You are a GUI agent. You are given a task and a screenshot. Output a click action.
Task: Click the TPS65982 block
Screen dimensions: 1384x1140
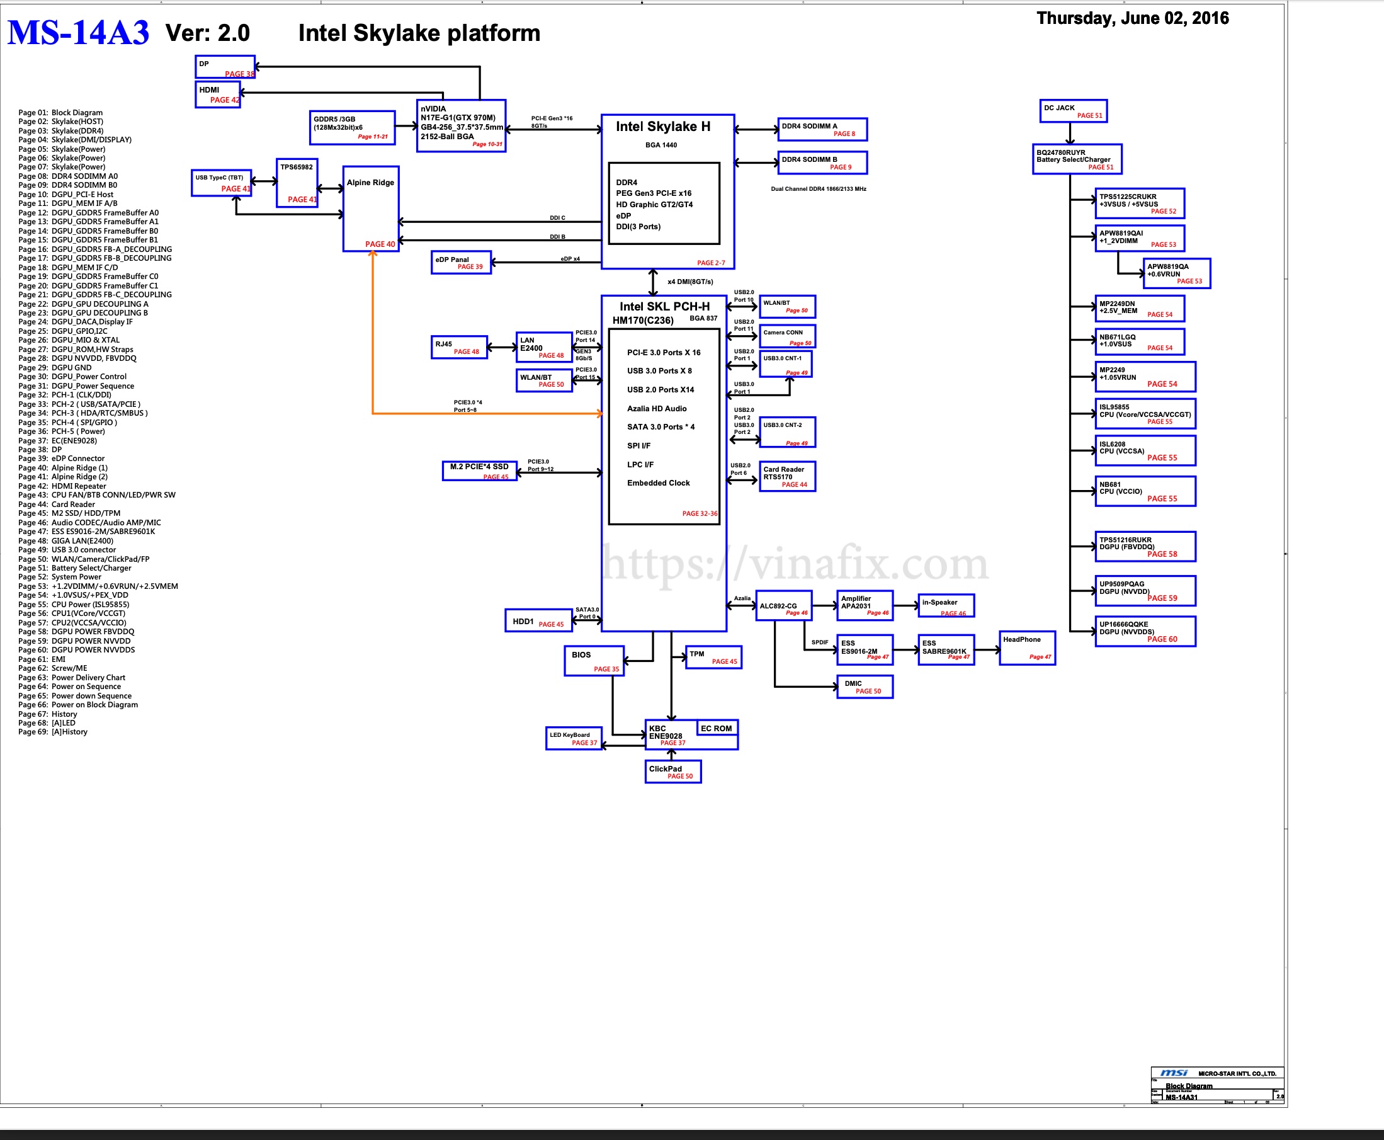(297, 183)
